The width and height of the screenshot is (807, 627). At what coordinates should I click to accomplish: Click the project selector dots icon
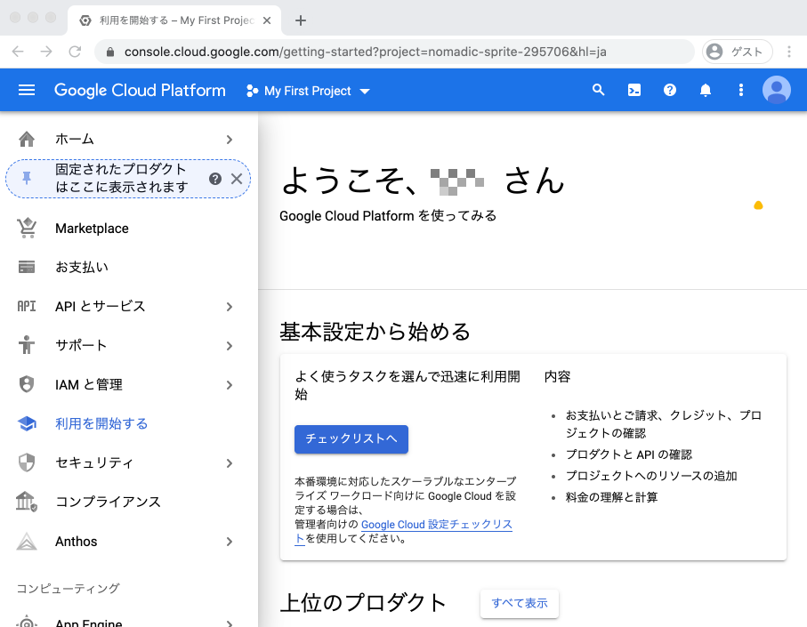pyautogui.click(x=252, y=91)
